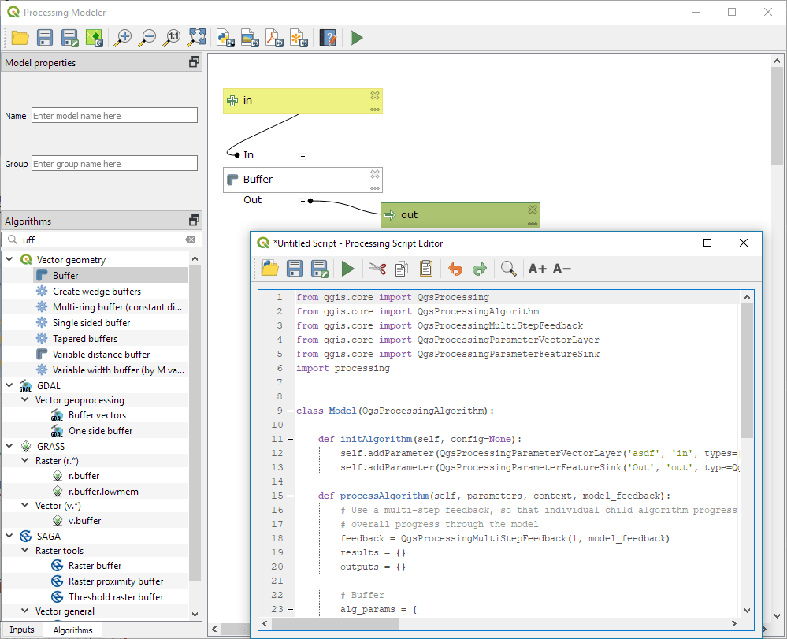Export model as Python script
This screenshot has width=787, height=639.
click(225, 38)
